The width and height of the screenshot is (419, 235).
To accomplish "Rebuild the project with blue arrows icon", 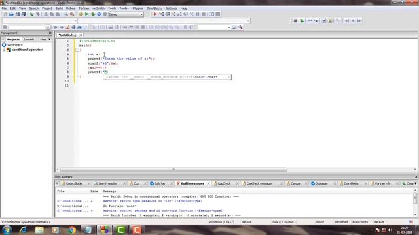I will [99, 14].
